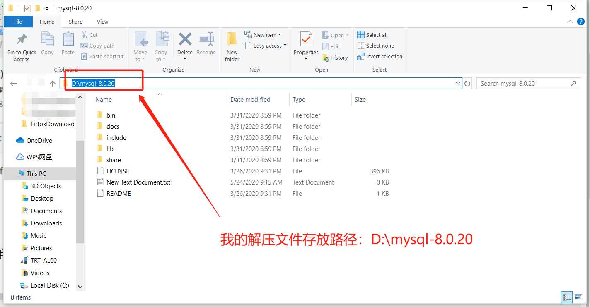Open Pictures in sidebar

[41, 248]
